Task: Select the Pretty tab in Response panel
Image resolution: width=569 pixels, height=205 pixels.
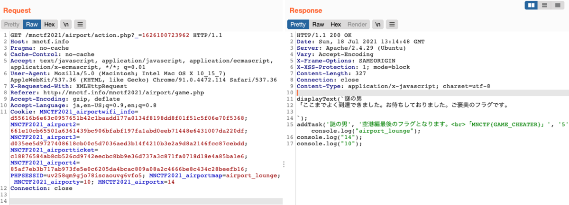Action: pos(298,24)
